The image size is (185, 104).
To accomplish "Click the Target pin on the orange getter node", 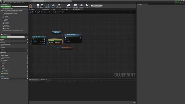I will point(61,48).
